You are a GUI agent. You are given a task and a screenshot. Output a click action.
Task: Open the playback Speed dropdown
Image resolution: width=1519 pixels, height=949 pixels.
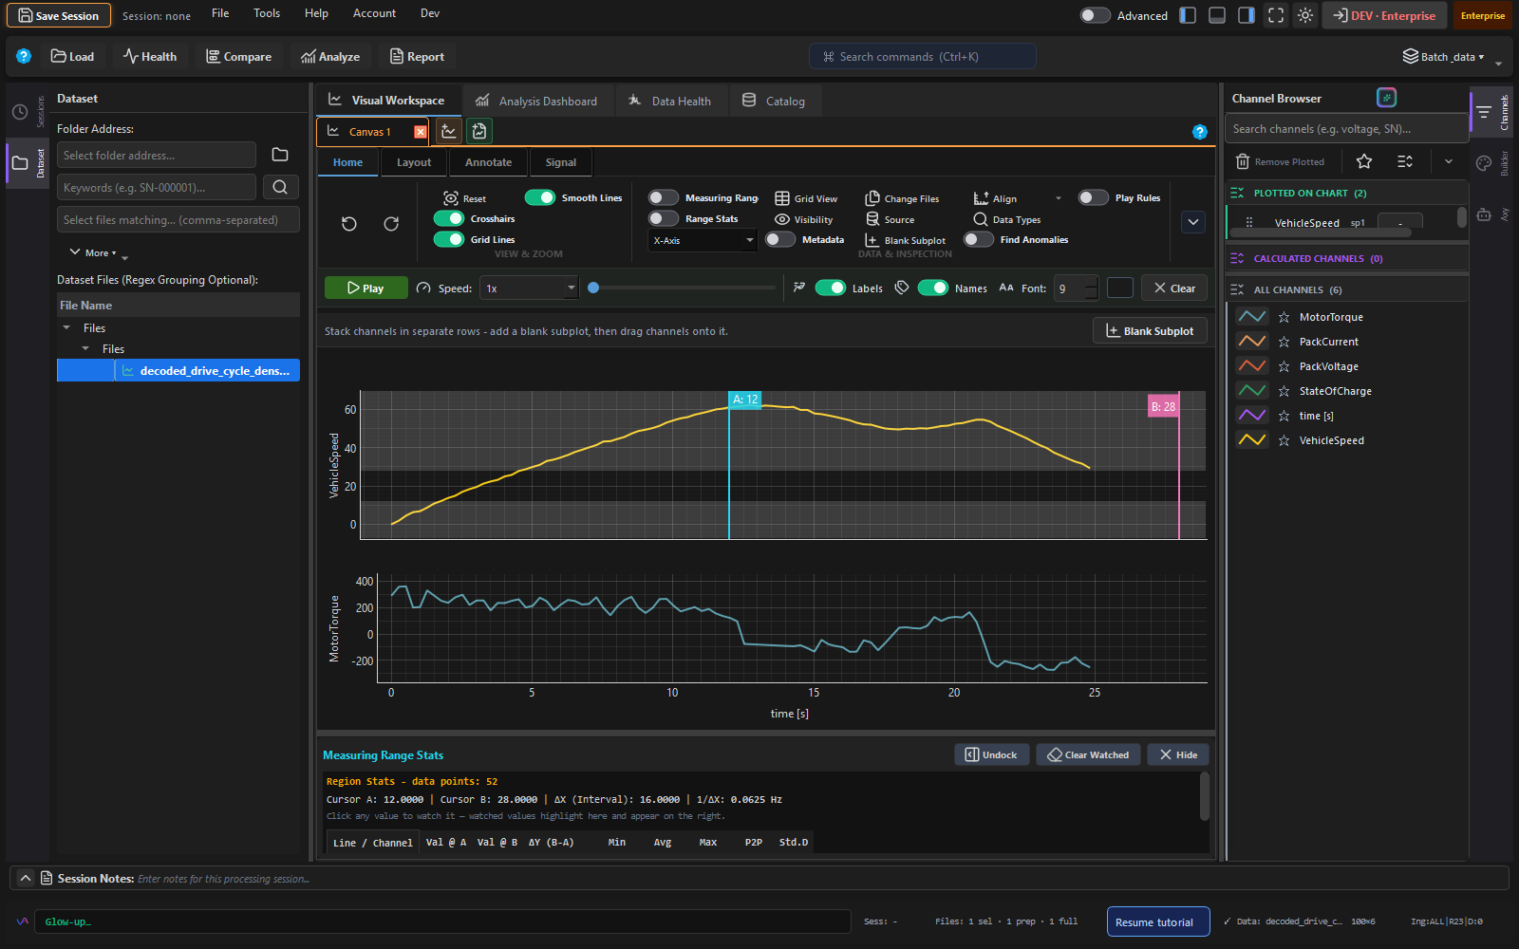pyautogui.click(x=529, y=288)
